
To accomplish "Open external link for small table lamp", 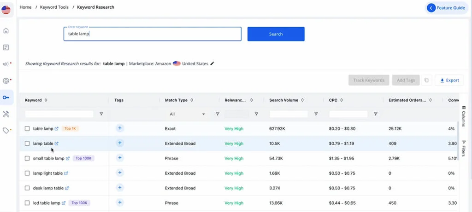I will [x=68, y=158].
